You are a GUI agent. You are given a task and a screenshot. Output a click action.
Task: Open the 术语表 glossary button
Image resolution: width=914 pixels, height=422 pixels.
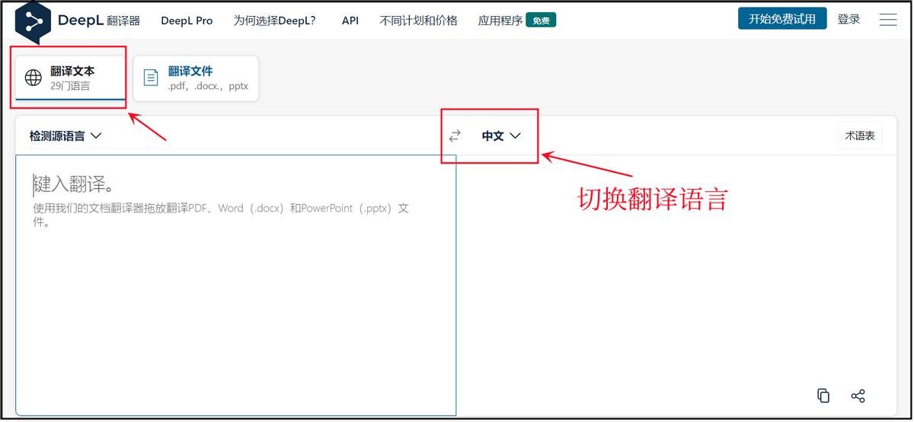pyautogui.click(x=860, y=136)
